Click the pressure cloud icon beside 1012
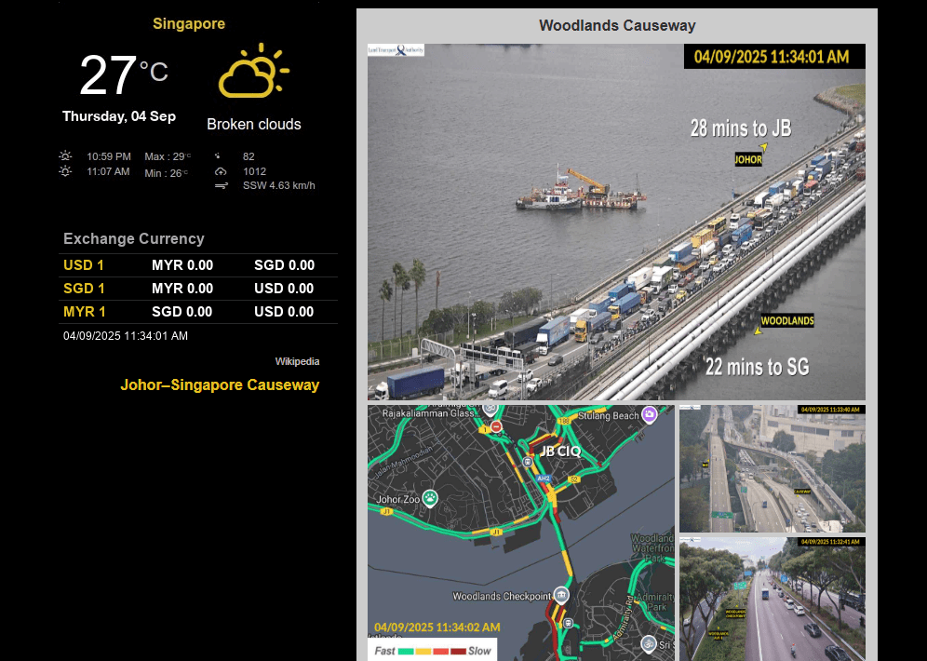Image resolution: width=927 pixels, height=661 pixels. click(x=221, y=171)
